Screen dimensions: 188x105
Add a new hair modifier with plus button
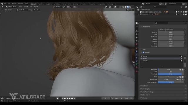click(x=185, y=56)
